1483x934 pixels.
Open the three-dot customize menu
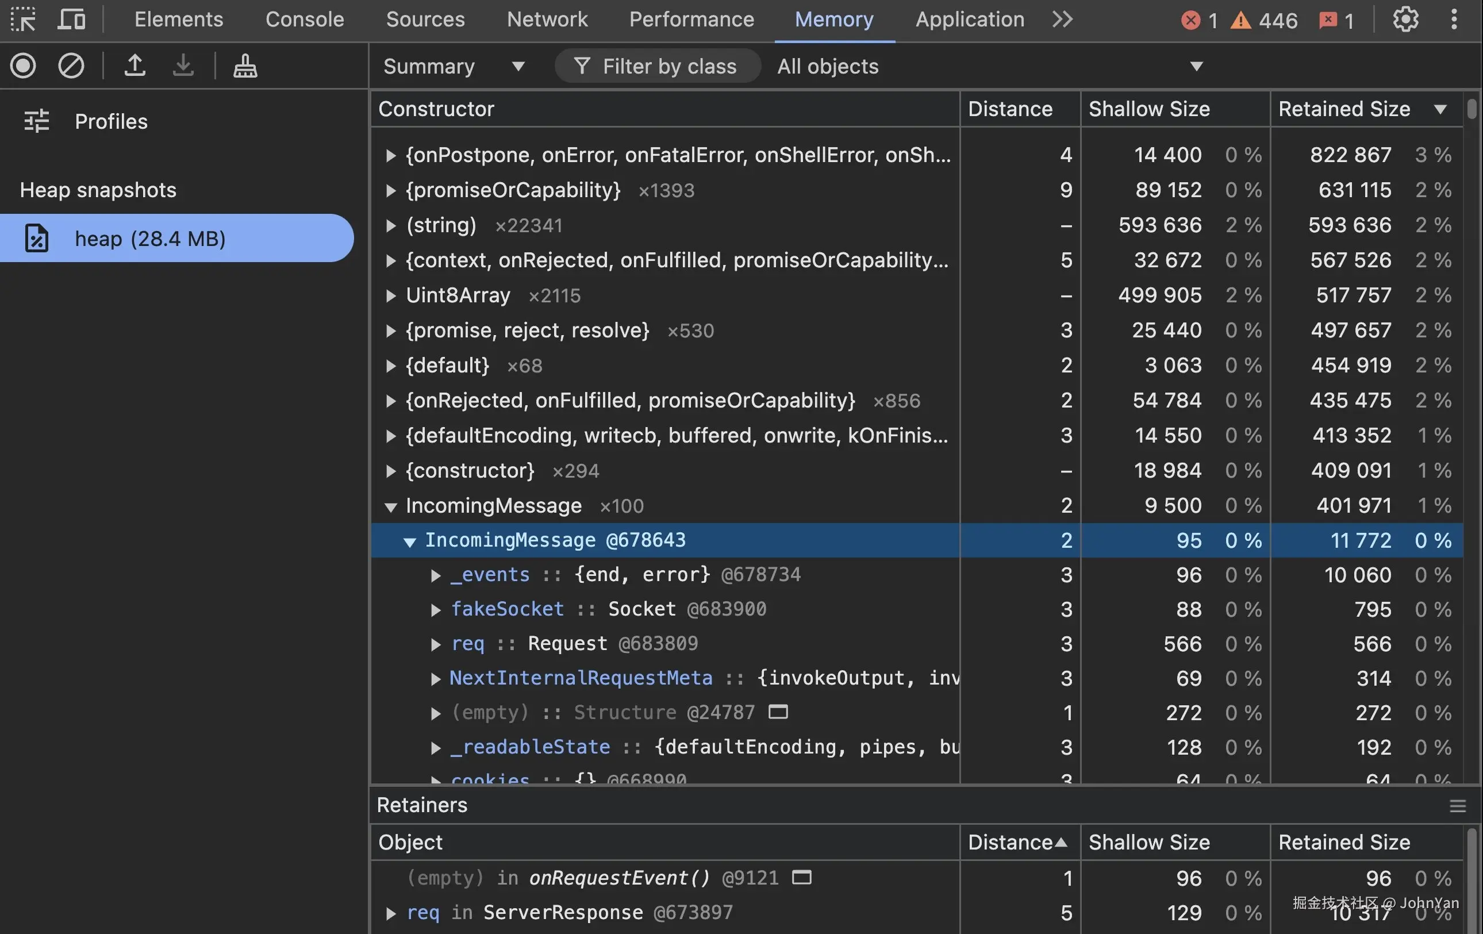(1454, 20)
